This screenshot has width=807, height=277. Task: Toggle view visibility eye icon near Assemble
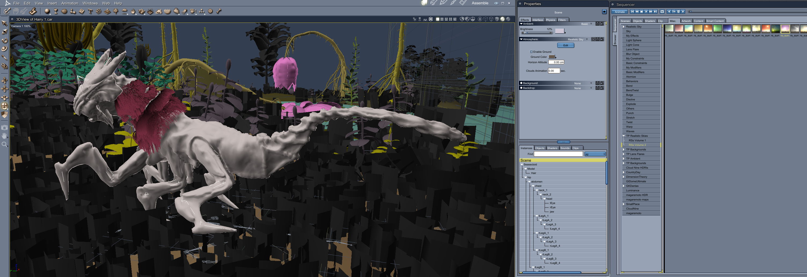click(x=496, y=3)
